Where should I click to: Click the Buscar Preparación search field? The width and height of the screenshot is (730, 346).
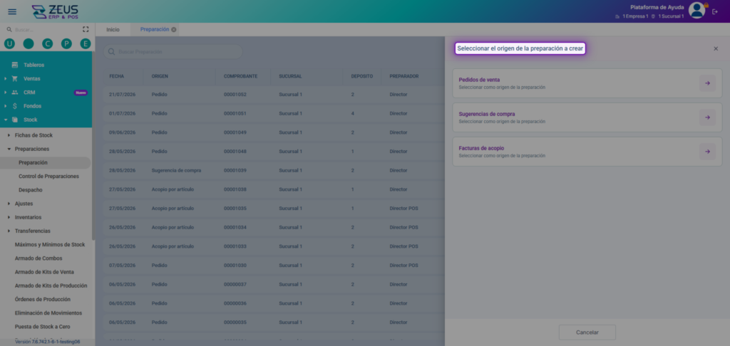coord(173,52)
